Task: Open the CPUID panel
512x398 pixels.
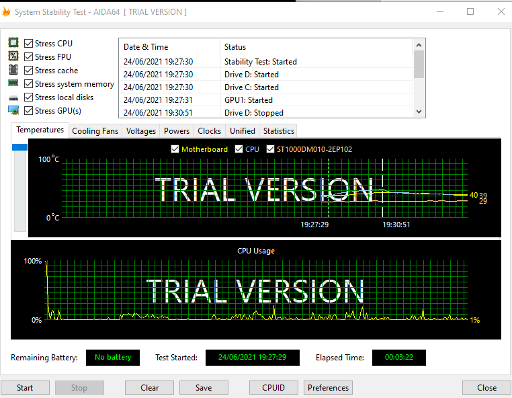Action: tap(273, 387)
